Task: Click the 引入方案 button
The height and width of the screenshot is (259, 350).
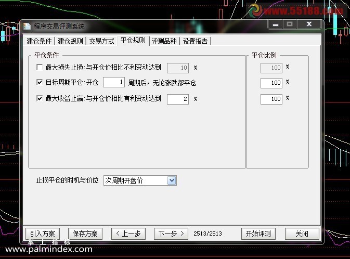Action: click(43, 234)
